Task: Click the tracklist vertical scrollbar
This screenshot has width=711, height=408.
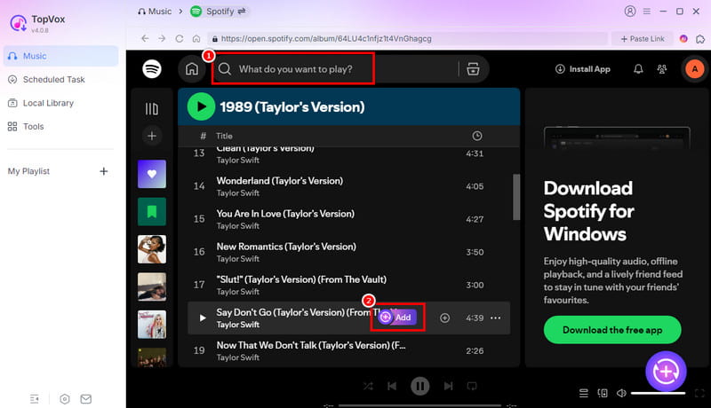Action: point(516,197)
